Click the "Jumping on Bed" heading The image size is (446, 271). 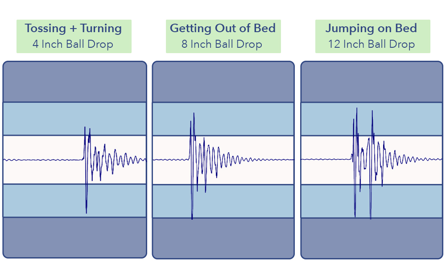pyautogui.click(x=371, y=29)
